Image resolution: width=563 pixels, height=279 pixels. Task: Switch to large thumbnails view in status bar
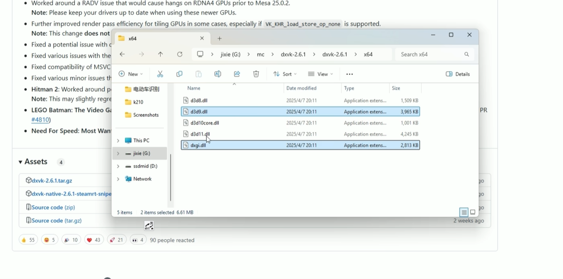click(x=473, y=212)
